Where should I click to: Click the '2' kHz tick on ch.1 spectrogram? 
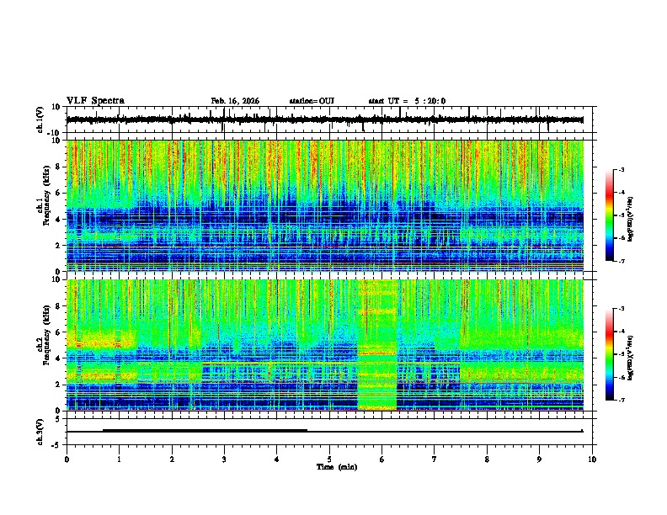tap(58, 246)
